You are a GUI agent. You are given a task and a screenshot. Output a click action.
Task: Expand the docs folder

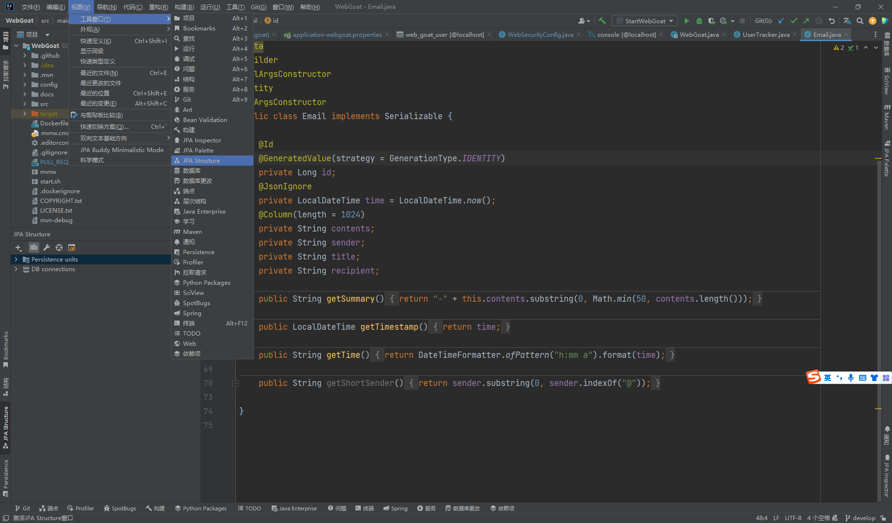pos(25,94)
